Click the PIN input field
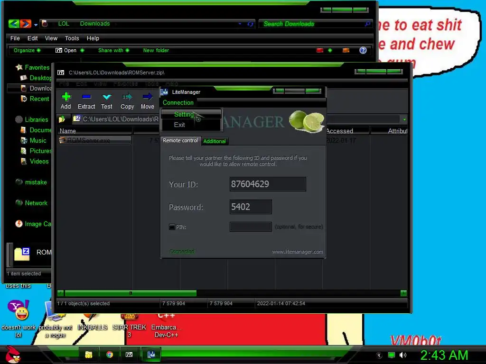 (251, 227)
